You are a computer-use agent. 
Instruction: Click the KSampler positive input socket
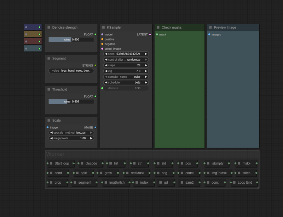(102, 39)
